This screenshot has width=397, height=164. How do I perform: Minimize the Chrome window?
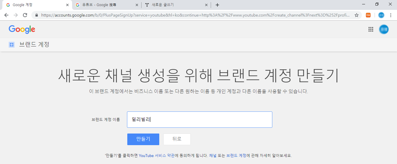[364, 4]
